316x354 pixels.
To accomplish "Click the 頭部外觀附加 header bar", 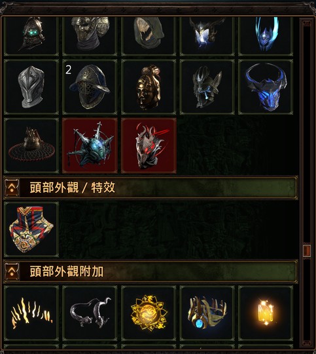I will click(150, 271).
